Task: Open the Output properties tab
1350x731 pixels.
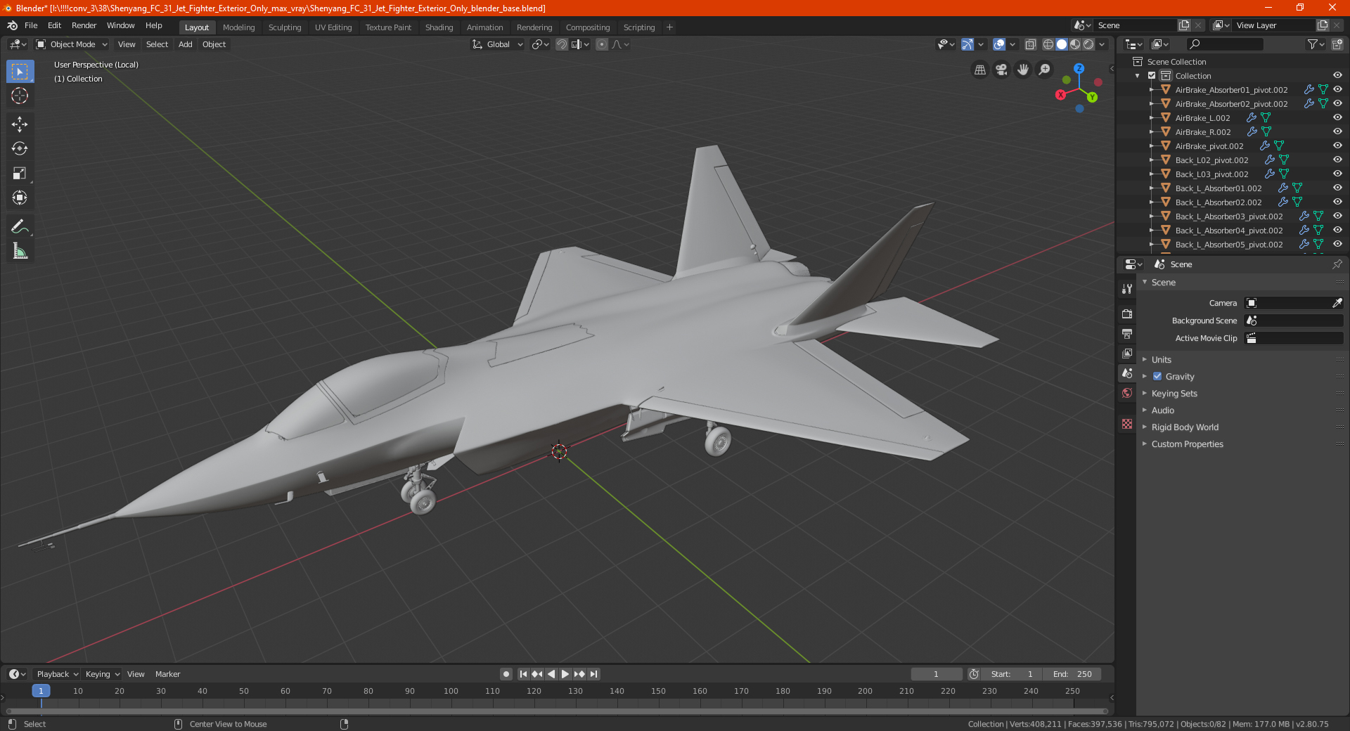Action: point(1127,334)
